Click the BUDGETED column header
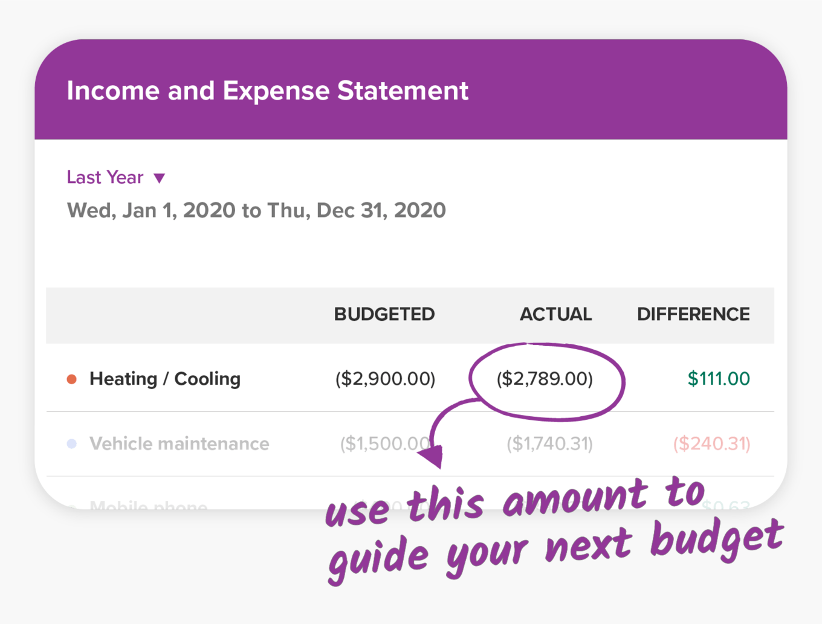822x624 pixels. pos(384,315)
